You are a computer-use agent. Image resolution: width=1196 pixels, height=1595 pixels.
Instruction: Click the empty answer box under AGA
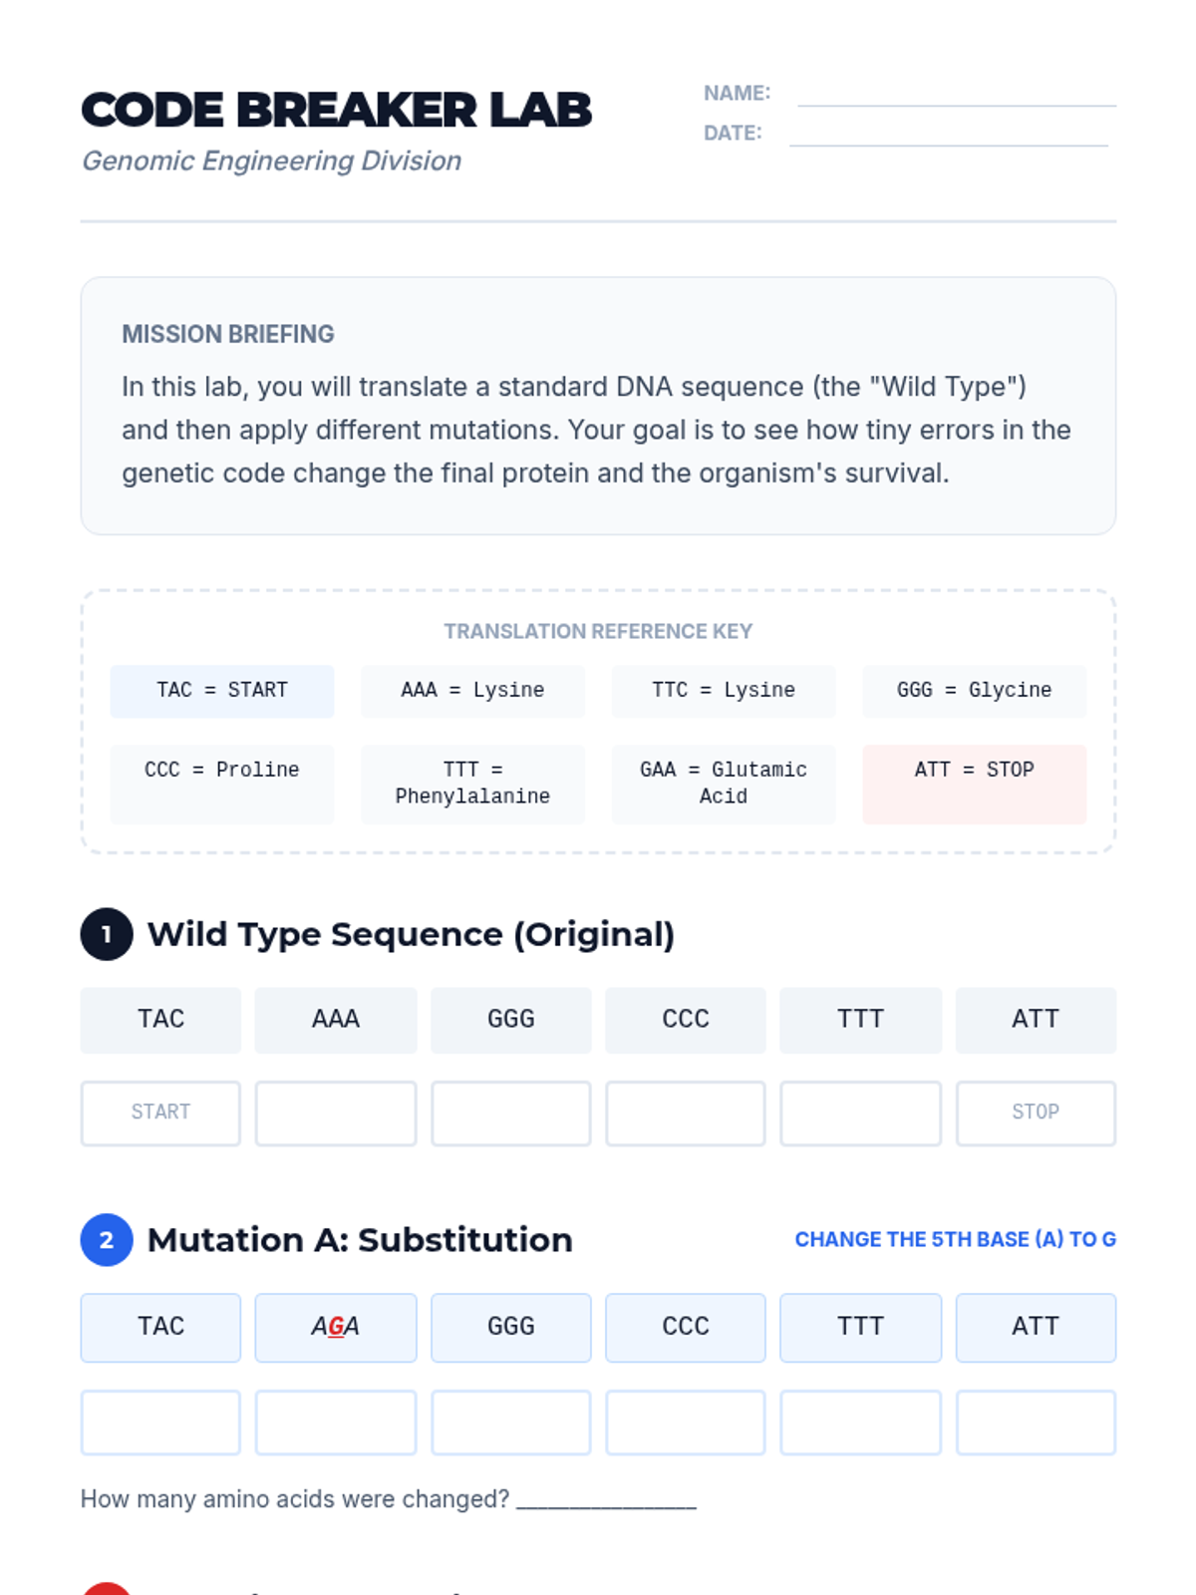[336, 1423]
